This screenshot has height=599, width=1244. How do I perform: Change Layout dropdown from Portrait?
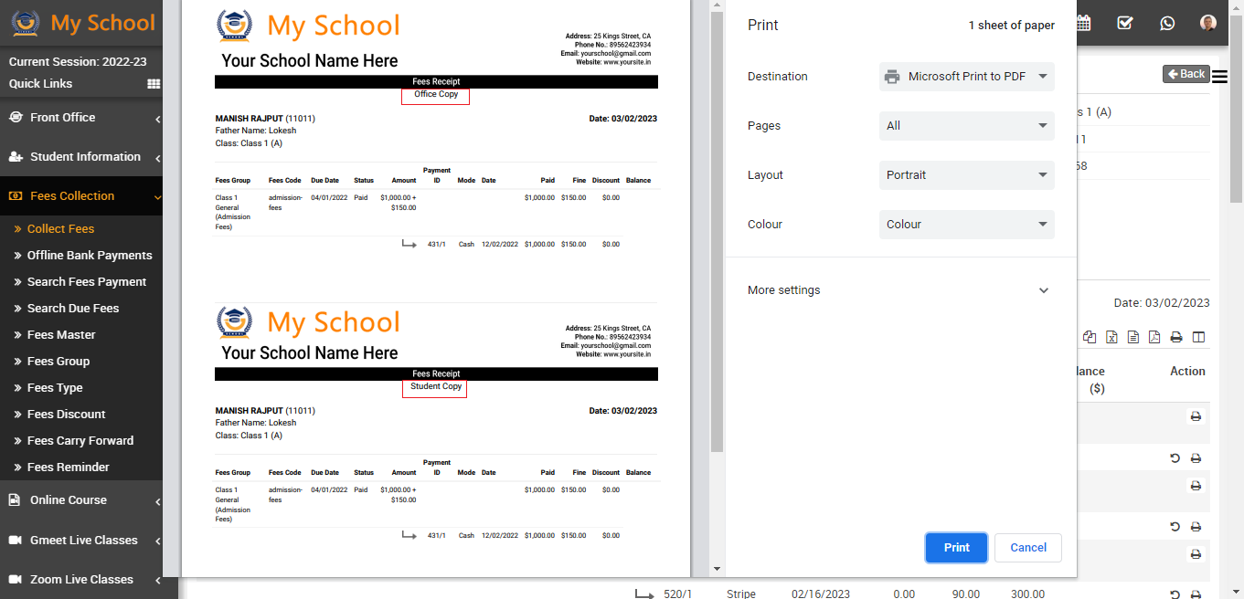(x=966, y=175)
